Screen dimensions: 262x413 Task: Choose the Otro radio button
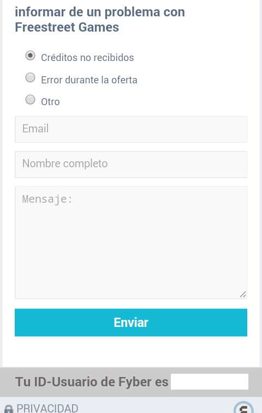point(30,100)
